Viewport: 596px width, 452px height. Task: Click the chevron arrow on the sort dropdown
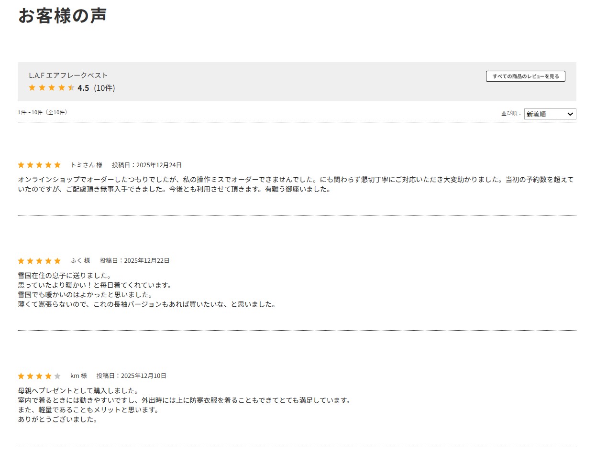point(570,114)
